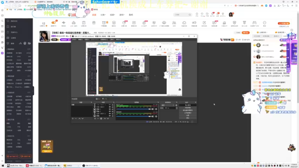Click 启动虚拟摄像机 virtual camera button
Screen dimensions: 299x168
(x=188, y=110)
